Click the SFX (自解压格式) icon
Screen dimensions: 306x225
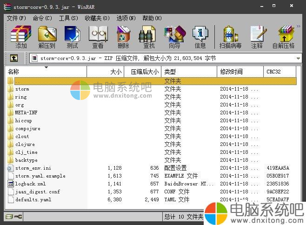pos(283,37)
